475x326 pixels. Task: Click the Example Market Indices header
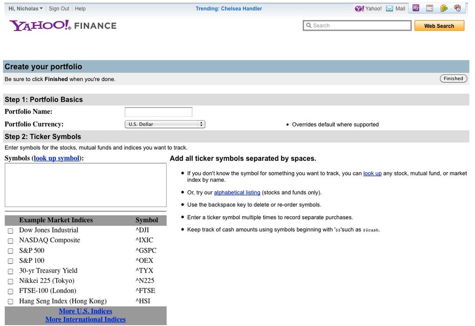56,220
